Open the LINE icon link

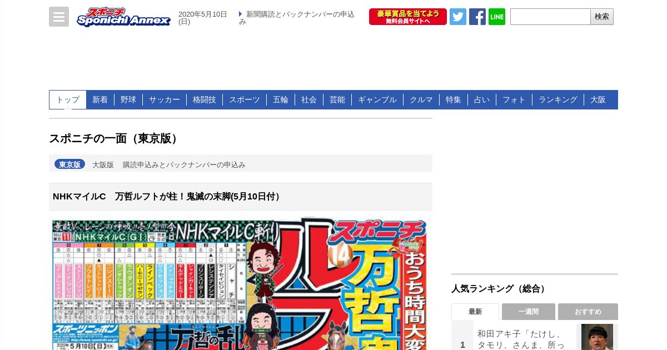[x=497, y=17]
